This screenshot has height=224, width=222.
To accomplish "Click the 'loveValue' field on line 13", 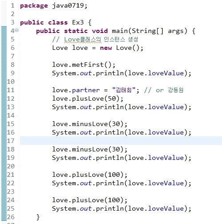I will tap(166, 107).
